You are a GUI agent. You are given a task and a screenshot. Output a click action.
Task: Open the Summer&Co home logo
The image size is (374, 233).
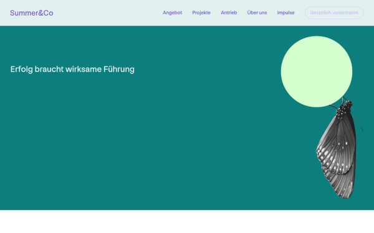32,13
